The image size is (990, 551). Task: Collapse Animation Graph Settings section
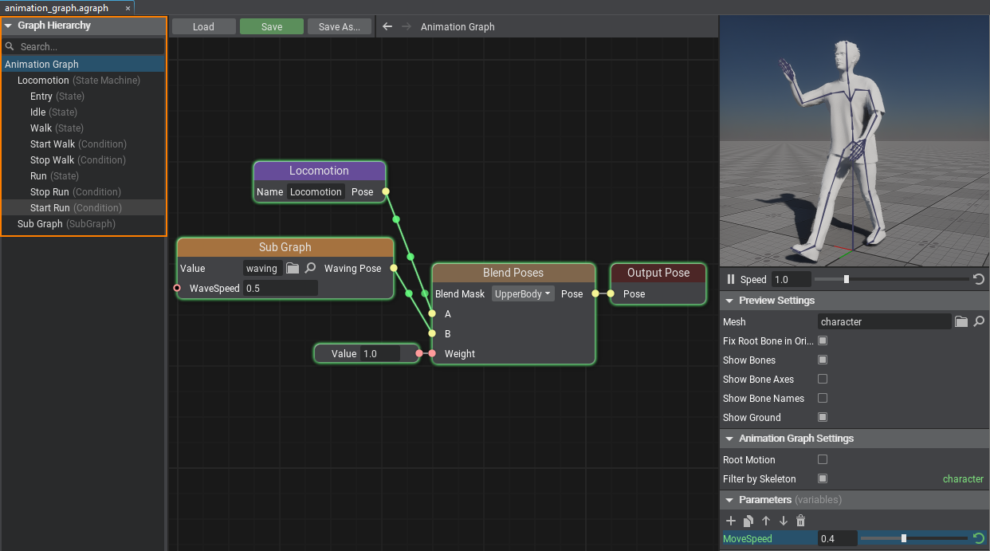pyautogui.click(x=729, y=439)
